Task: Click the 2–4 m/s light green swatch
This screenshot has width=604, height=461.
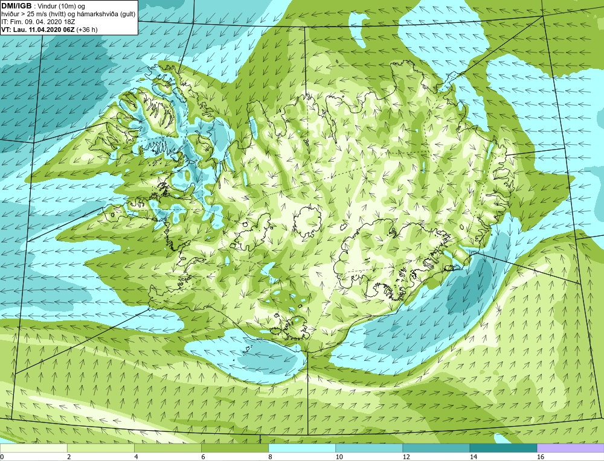Action: click(x=100, y=448)
